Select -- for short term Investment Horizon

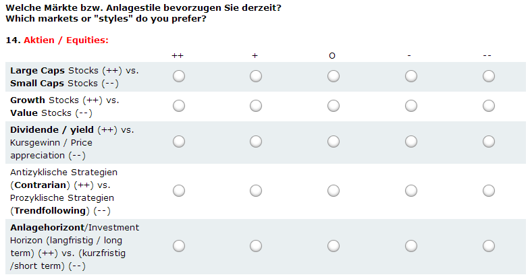point(489,246)
